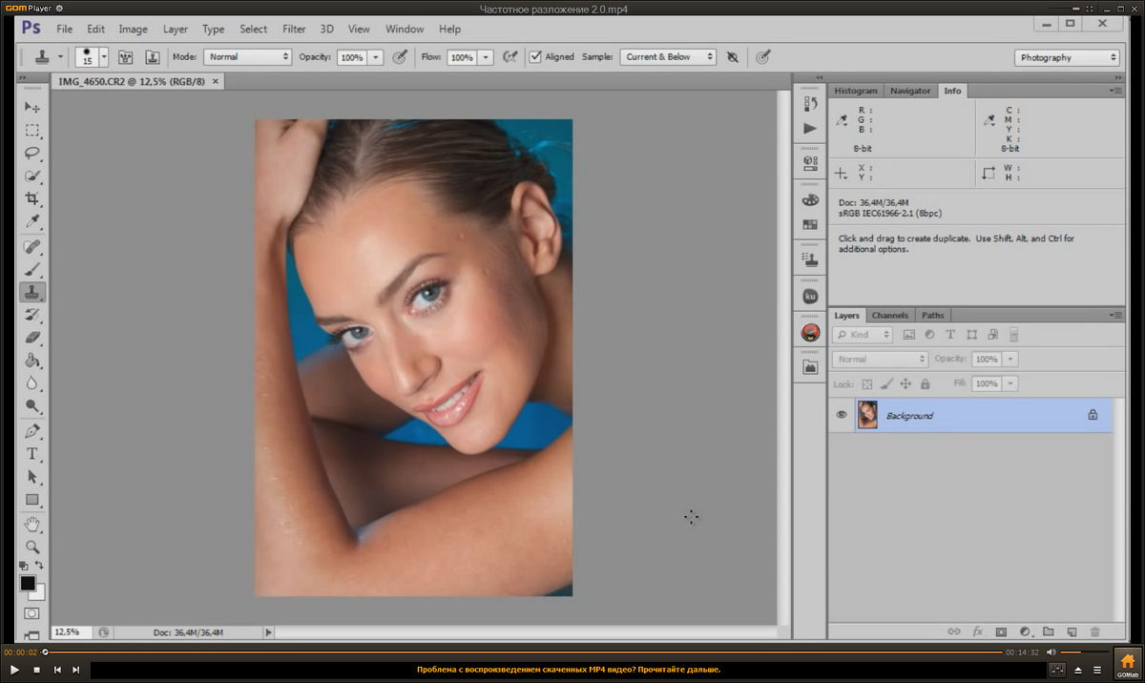Toggle the Aligned checkbox
The width and height of the screenshot is (1145, 683).
click(x=536, y=57)
